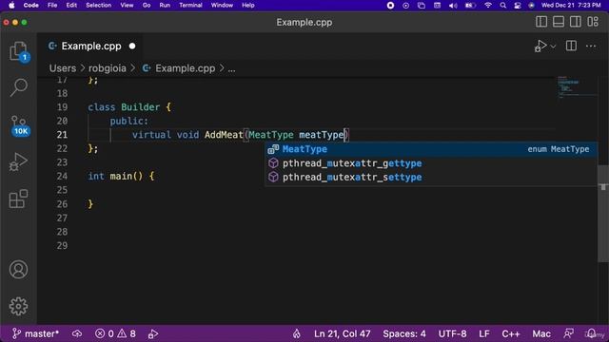Viewport: 609px width, 342px height.
Task: Open the Edit menu
Action: click(x=71, y=5)
